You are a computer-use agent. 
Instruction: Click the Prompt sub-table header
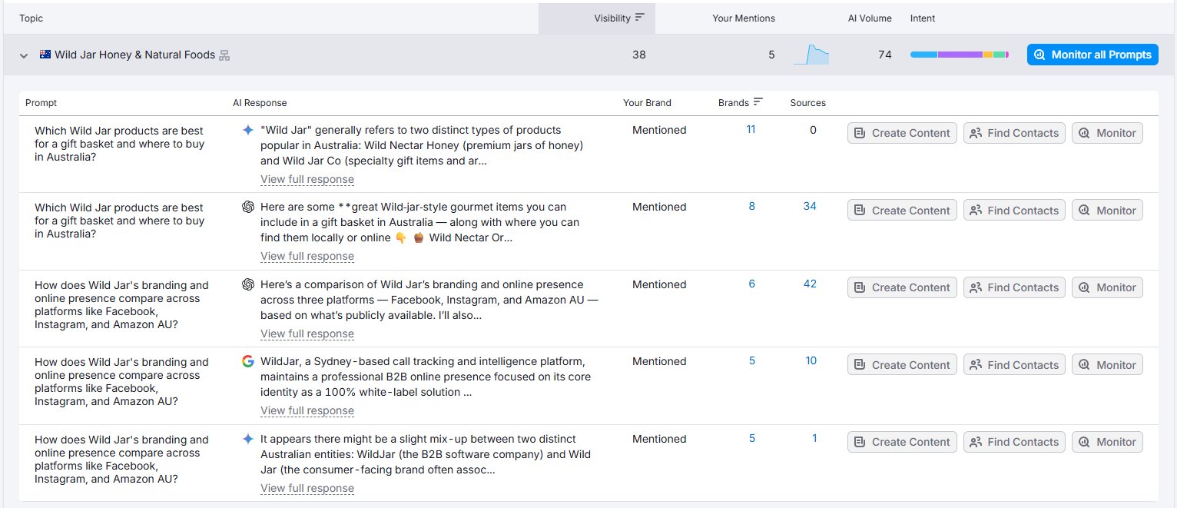pos(41,103)
